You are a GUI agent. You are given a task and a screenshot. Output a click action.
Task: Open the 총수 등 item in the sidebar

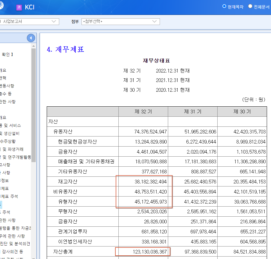coord(6,94)
